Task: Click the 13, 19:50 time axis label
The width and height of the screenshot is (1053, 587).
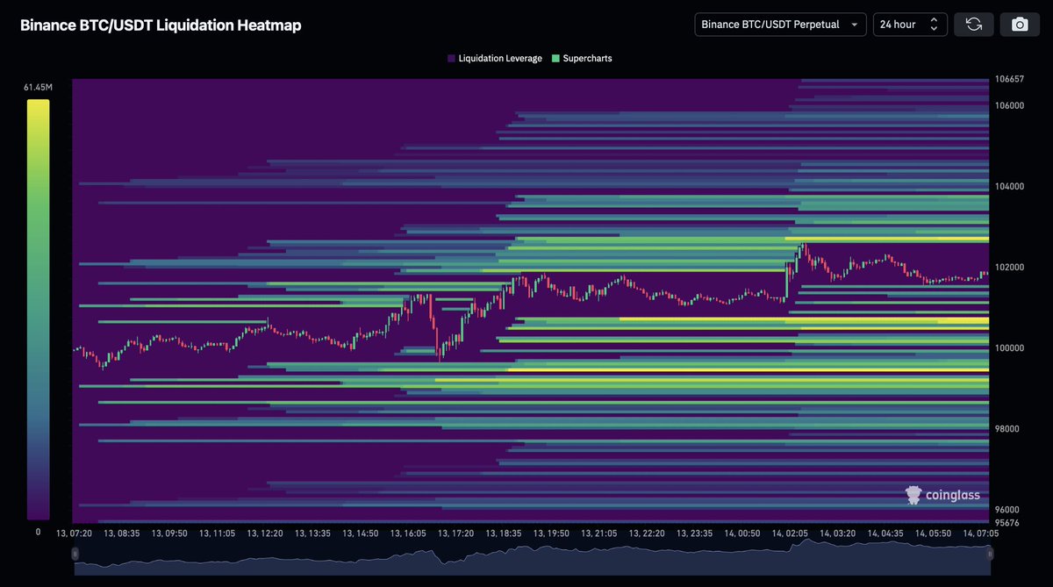Action: 551,533
